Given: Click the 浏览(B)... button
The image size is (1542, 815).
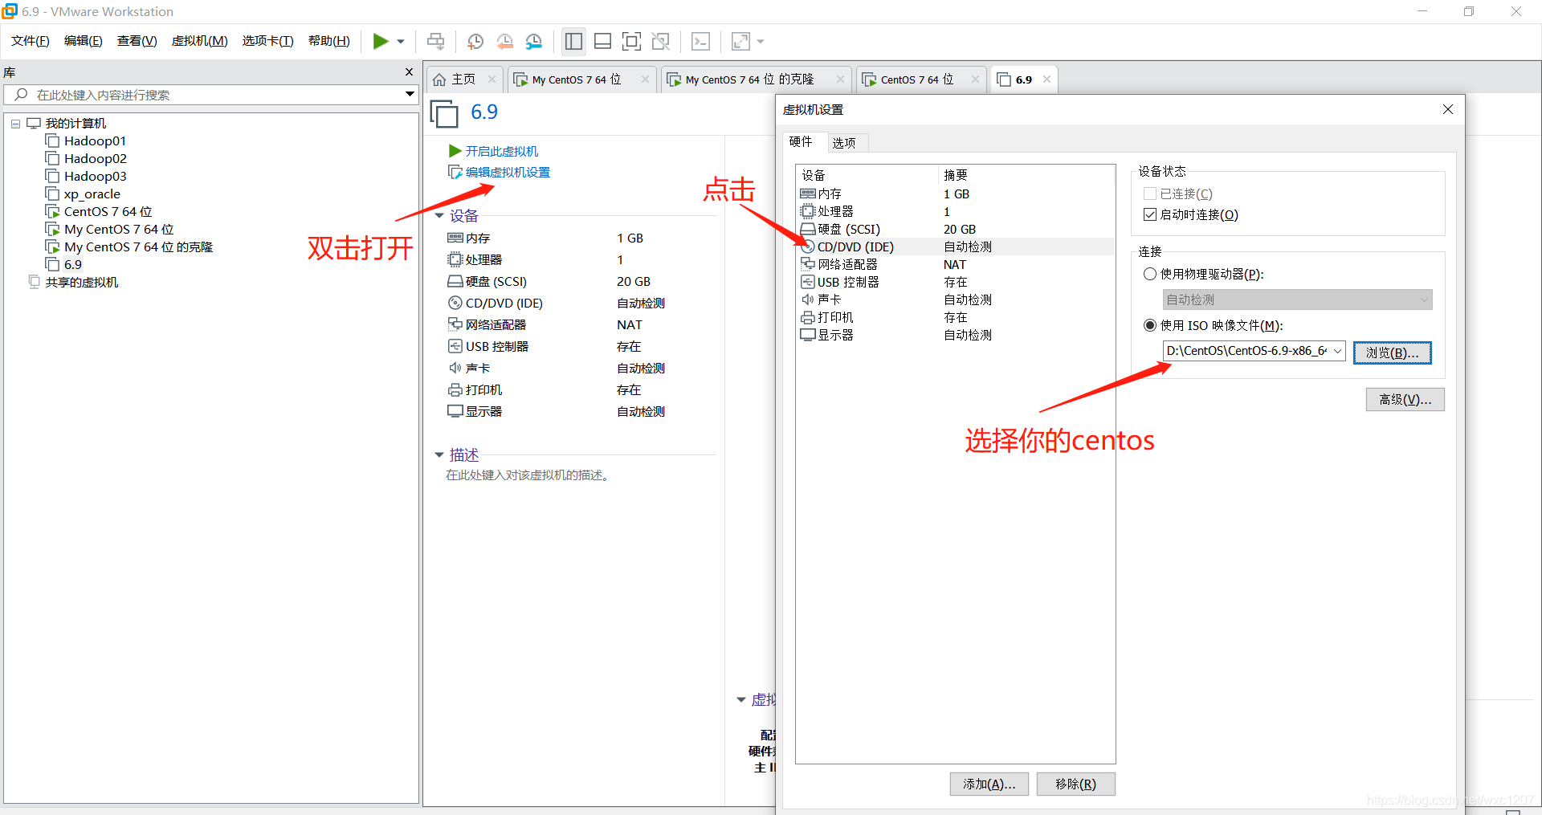Looking at the screenshot, I should click(x=1393, y=352).
